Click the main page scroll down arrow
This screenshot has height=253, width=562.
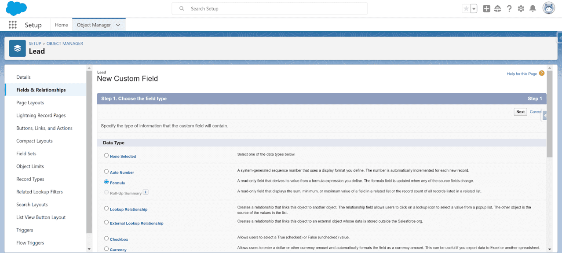[550, 249]
